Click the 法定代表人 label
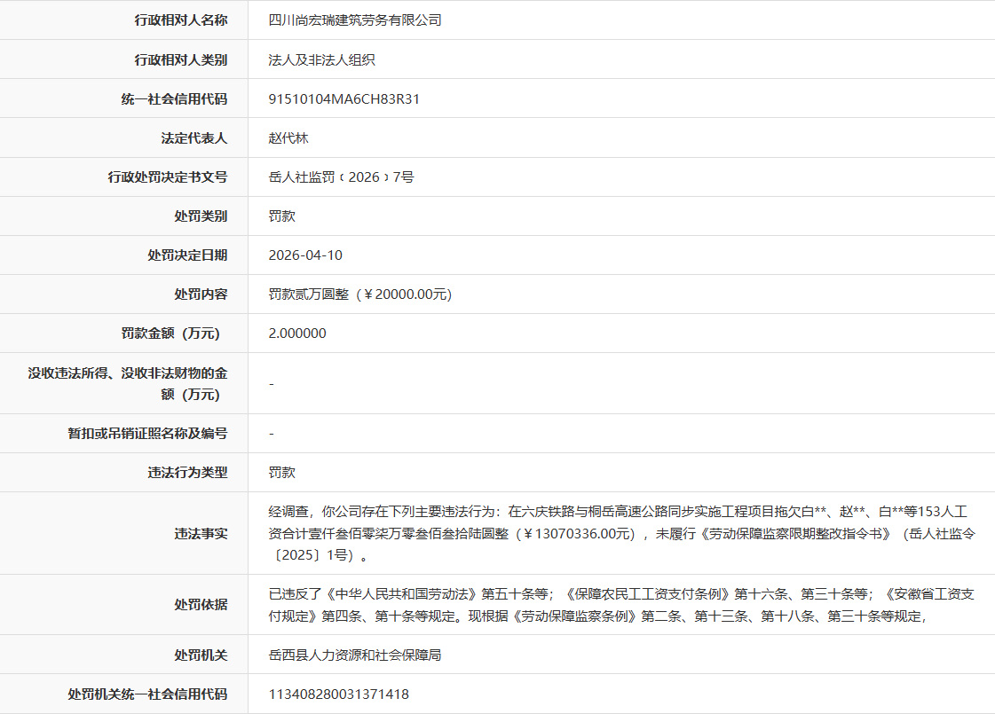The height and width of the screenshot is (714, 995). (x=194, y=138)
